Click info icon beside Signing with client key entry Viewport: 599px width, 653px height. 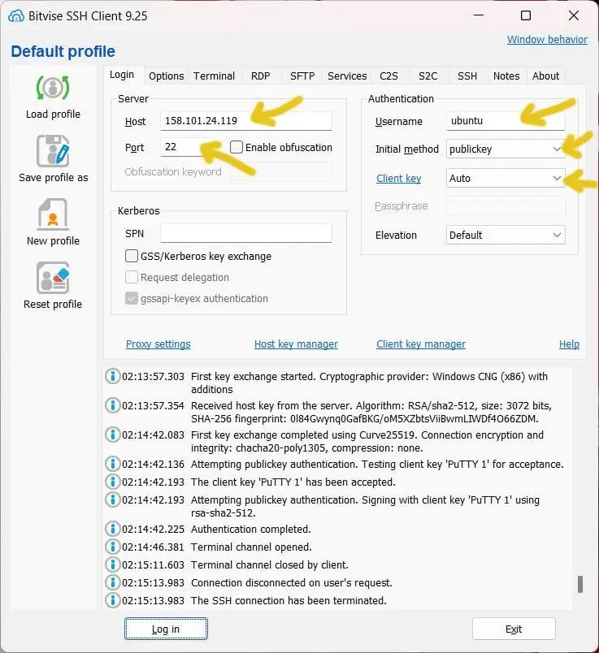(x=112, y=499)
